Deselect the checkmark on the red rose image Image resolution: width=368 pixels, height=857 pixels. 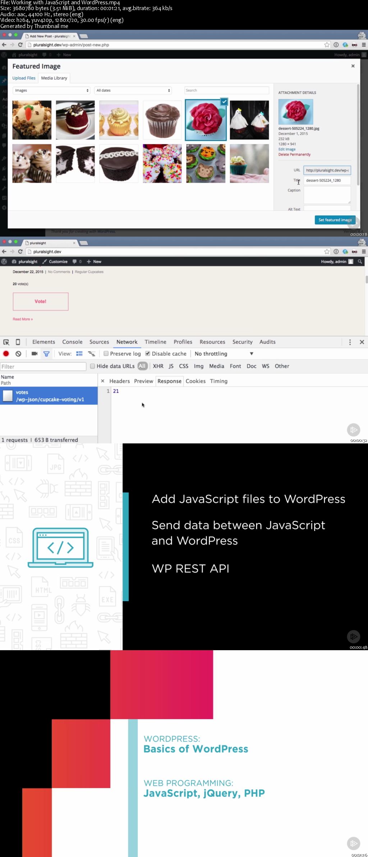click(x=224, y=102)
